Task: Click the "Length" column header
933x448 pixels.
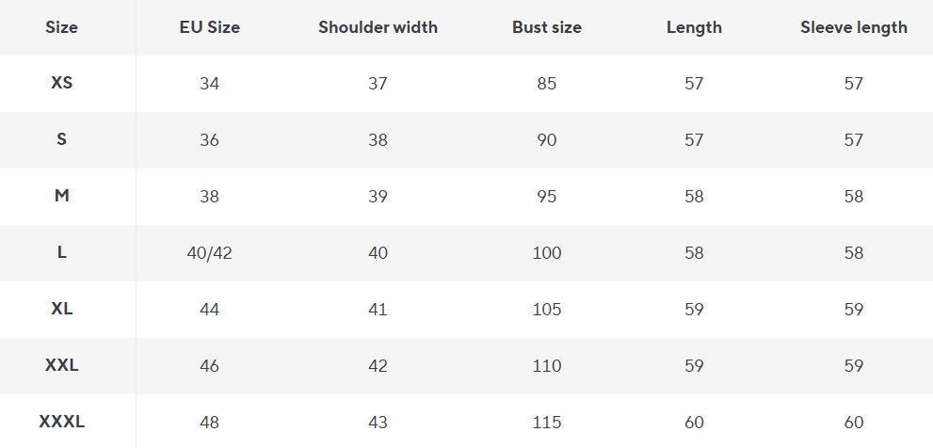Action: pyautogui.click(x=694, y=27)
